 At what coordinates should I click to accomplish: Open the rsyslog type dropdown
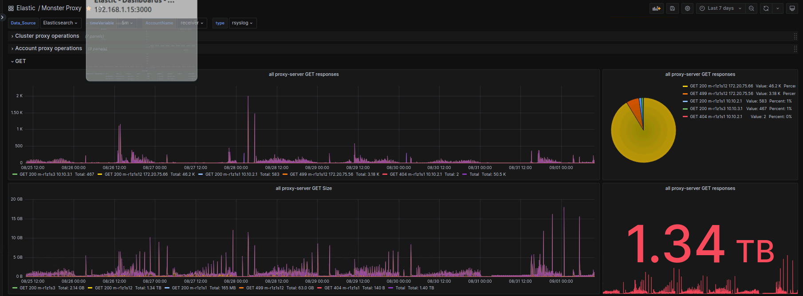point(242,23)
